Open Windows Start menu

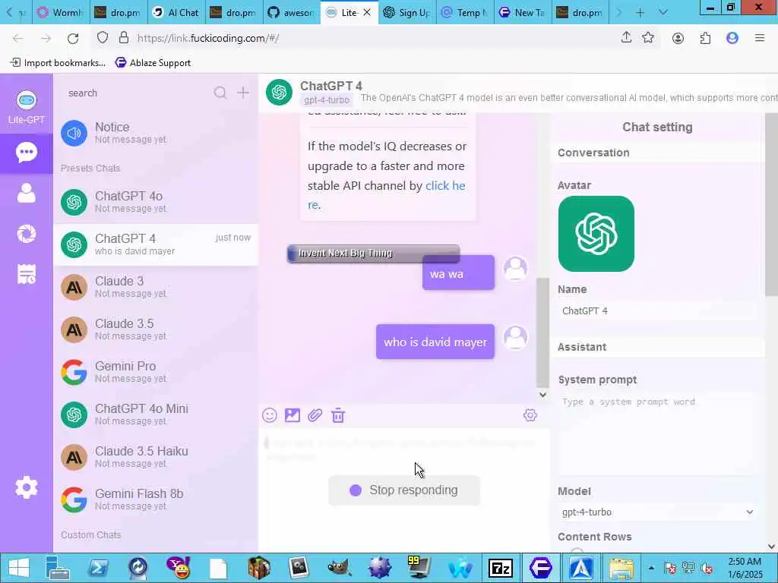(x=18, y=568)
